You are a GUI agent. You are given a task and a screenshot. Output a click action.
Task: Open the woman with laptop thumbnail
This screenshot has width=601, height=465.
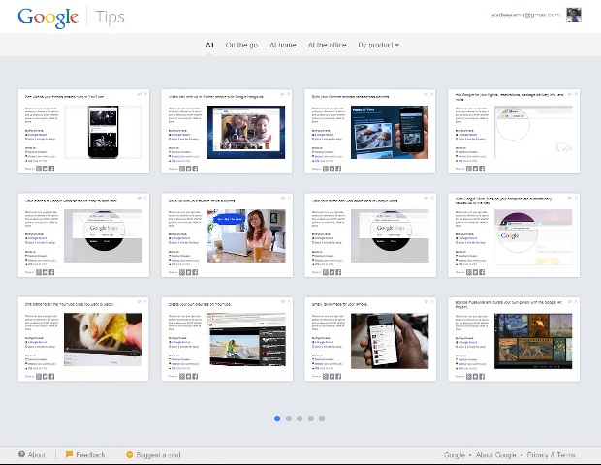(x=246, y=236)
